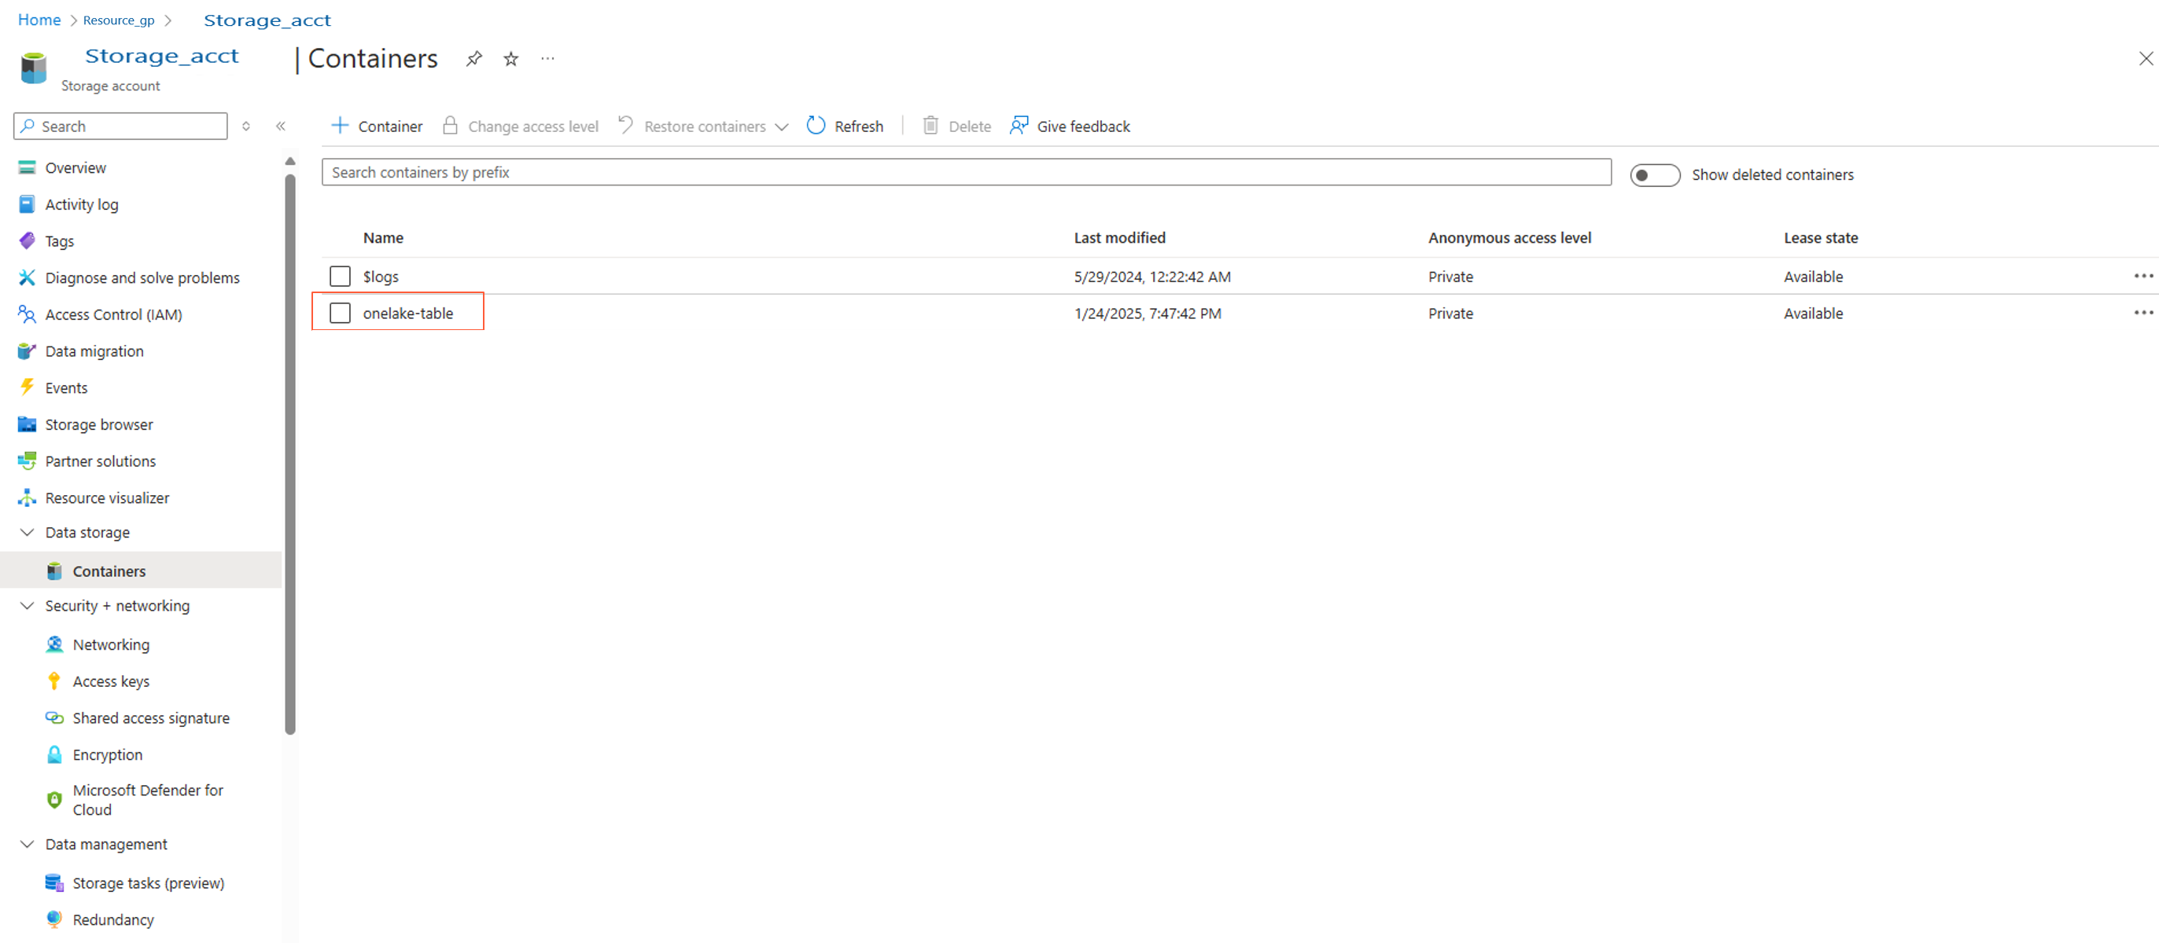Pin the Containers blade to dashboard

coord(473,59)
